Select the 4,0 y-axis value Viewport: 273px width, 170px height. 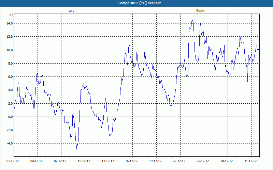click(x=10, y=90)
